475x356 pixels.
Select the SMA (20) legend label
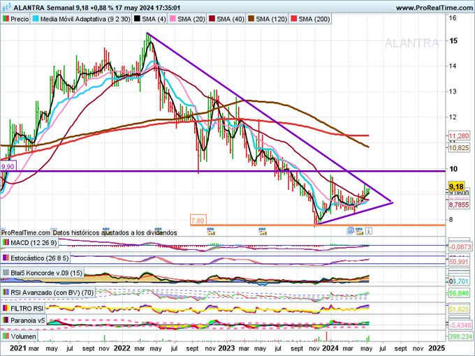pos(191,19)
